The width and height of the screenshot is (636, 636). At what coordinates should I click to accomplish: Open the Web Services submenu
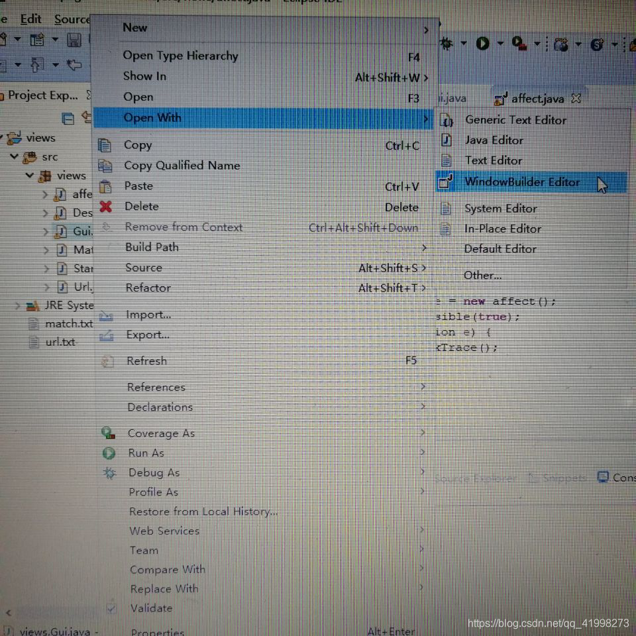pos(264,531)
